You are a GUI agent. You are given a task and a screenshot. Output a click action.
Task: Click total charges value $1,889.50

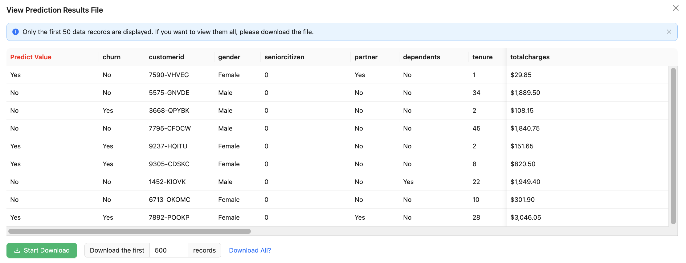pos(525,93)
